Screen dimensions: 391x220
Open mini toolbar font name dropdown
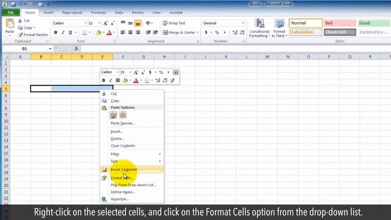click(x=117, y=72)
